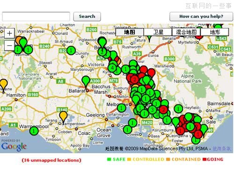The image size is (234, 171).
Task: Click the green marker at Ballarat
Action: pyautogui.click(x=86, y=81)
